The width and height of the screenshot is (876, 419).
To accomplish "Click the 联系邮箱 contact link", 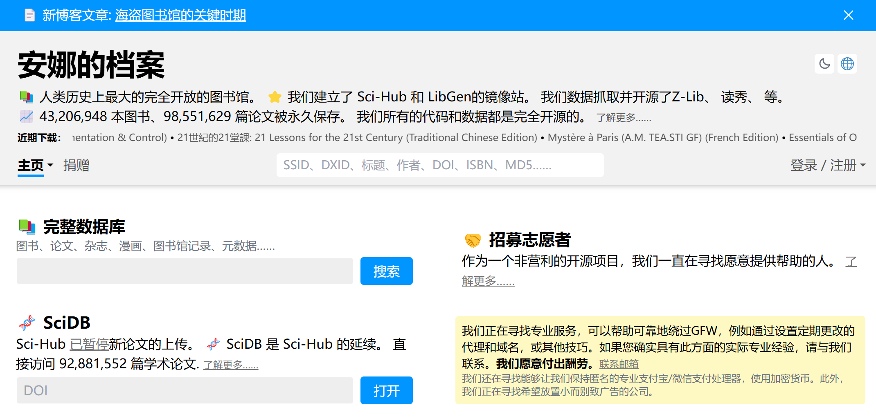I will point(619,364).
